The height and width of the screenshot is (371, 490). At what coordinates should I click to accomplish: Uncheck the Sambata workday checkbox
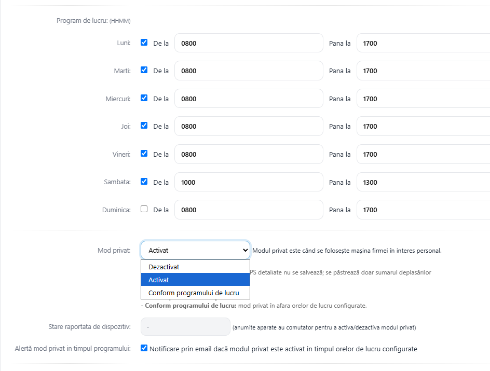tap(144, 182)
